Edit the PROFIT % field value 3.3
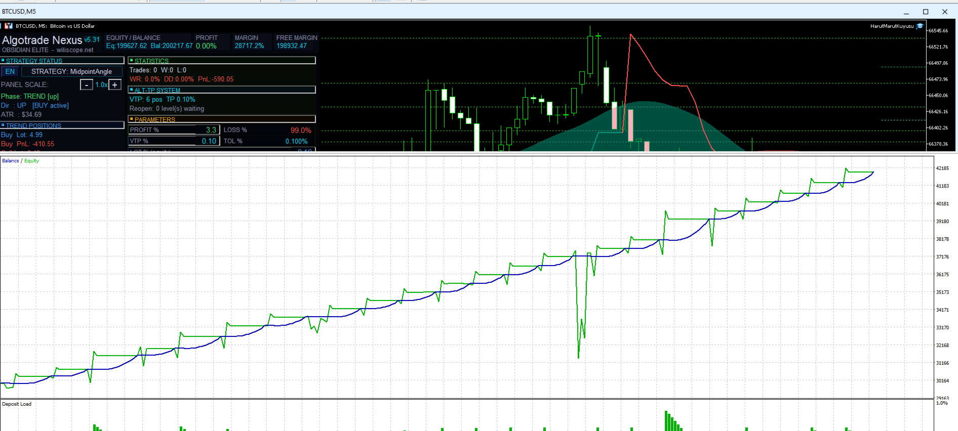This screenshot has width=958, height=431. 208,130
